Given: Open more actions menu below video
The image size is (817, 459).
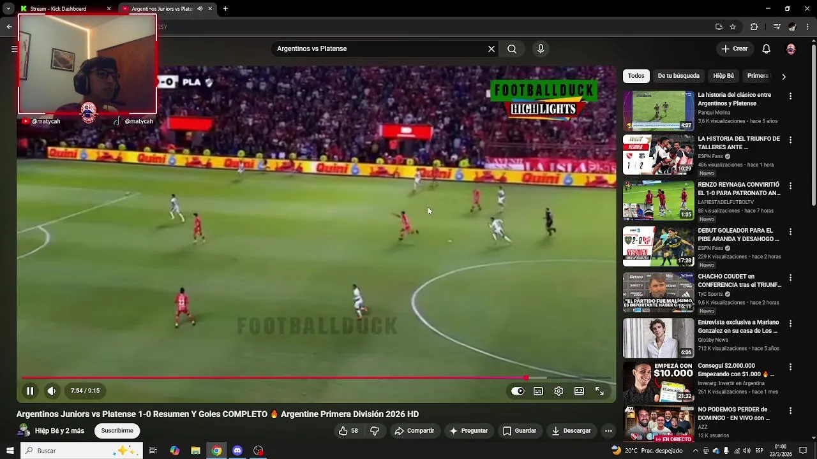Looking at the screenshot, I should (x=608, y=431).
